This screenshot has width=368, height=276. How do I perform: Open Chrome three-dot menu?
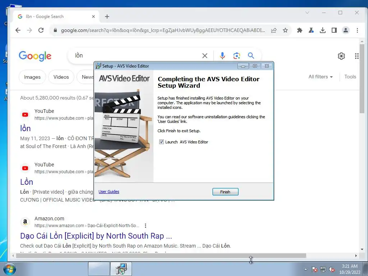click(357, 30)
